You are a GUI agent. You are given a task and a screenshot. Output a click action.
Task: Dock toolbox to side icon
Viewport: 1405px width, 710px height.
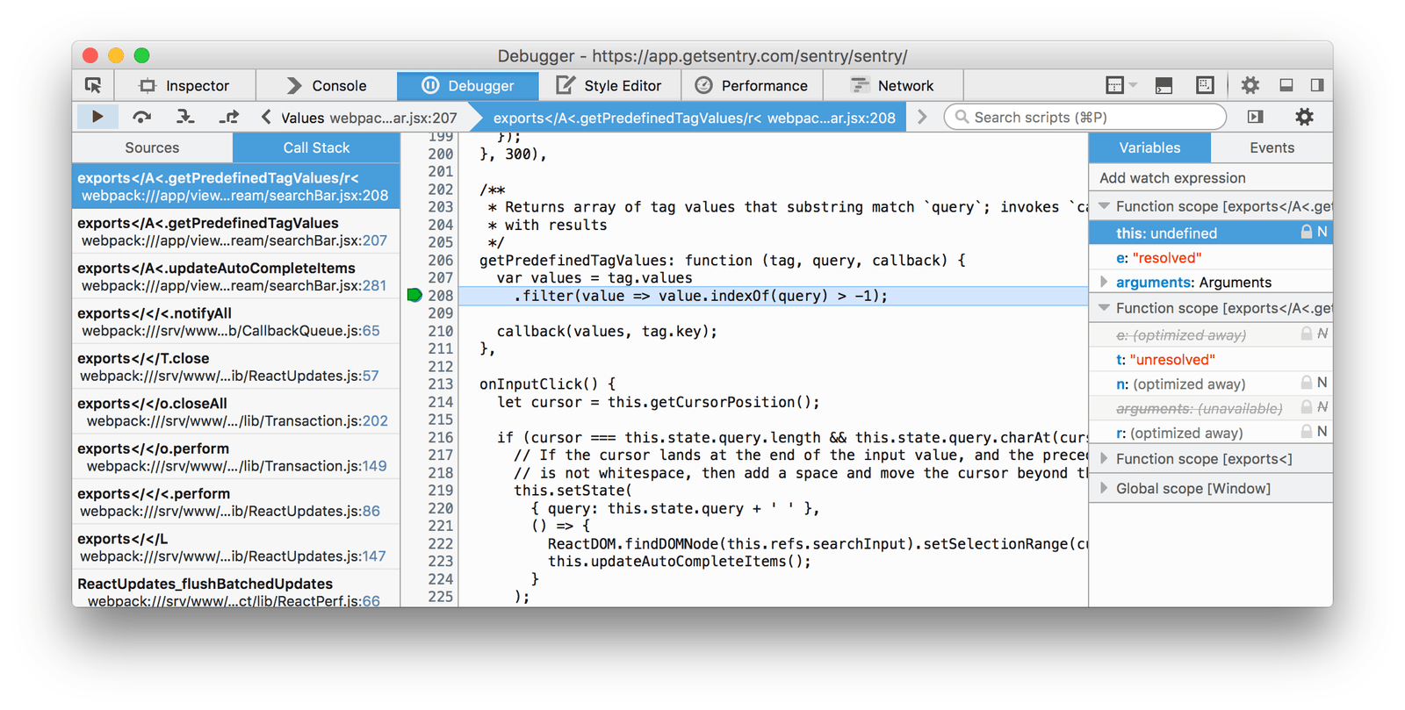pos(1317,85)
